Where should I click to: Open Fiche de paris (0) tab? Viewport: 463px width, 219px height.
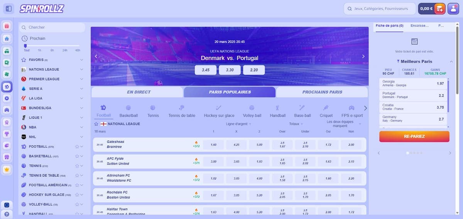389,26
